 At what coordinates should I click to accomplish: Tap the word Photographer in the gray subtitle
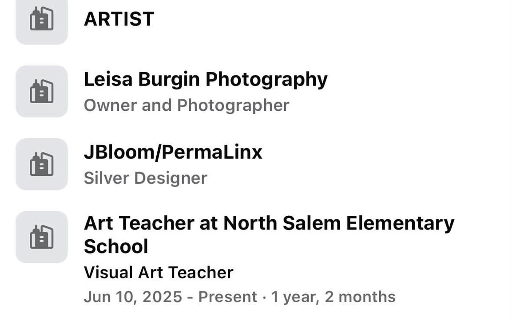point(233,106)
